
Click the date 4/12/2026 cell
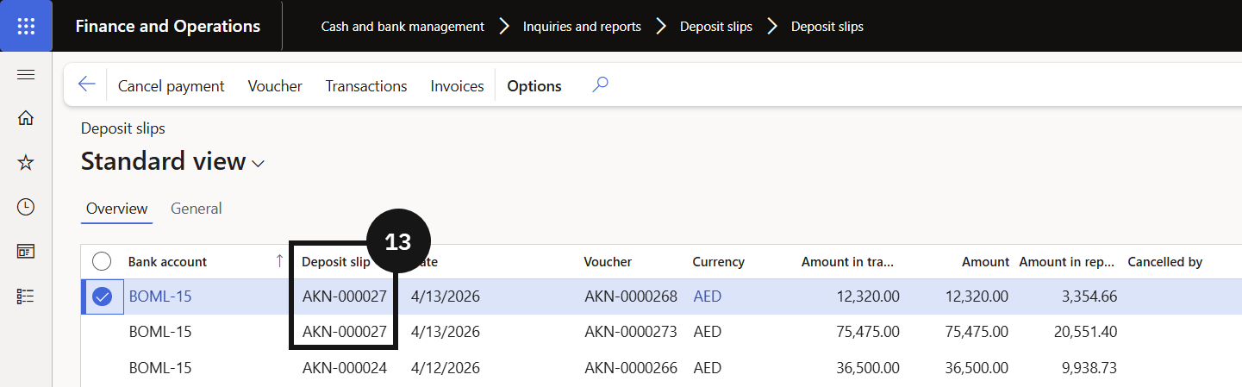(x=445, y=368)
